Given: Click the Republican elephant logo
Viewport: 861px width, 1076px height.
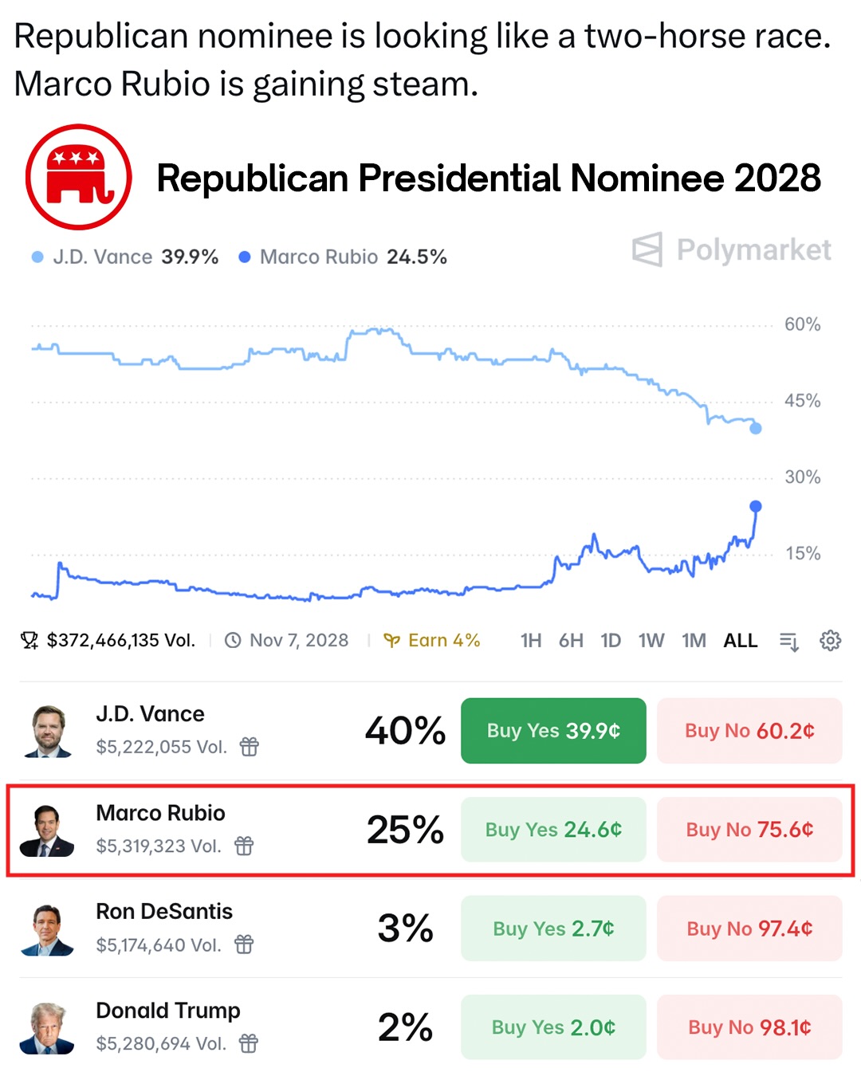Looking at the screenshot, I should (x=78, y=177).
